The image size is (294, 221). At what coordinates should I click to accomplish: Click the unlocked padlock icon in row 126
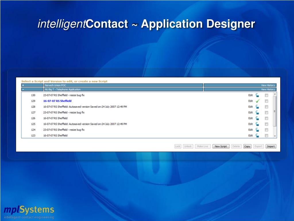pos(257,118)
